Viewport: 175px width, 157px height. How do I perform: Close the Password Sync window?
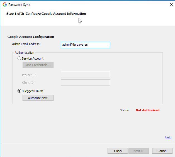point(171,4)
